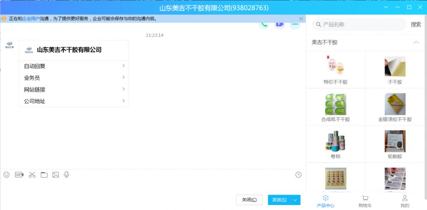427x210 pixels.
Task: Follow the 企业用户 link
Action: pos(31,19)
